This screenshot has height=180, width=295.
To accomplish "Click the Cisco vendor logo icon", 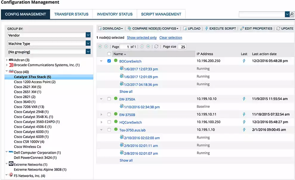I will click(11, 71).
